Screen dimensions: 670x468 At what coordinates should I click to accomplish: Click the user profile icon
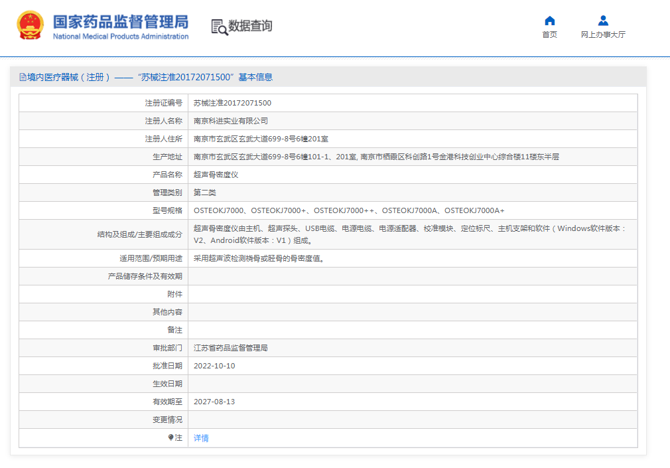603,21
